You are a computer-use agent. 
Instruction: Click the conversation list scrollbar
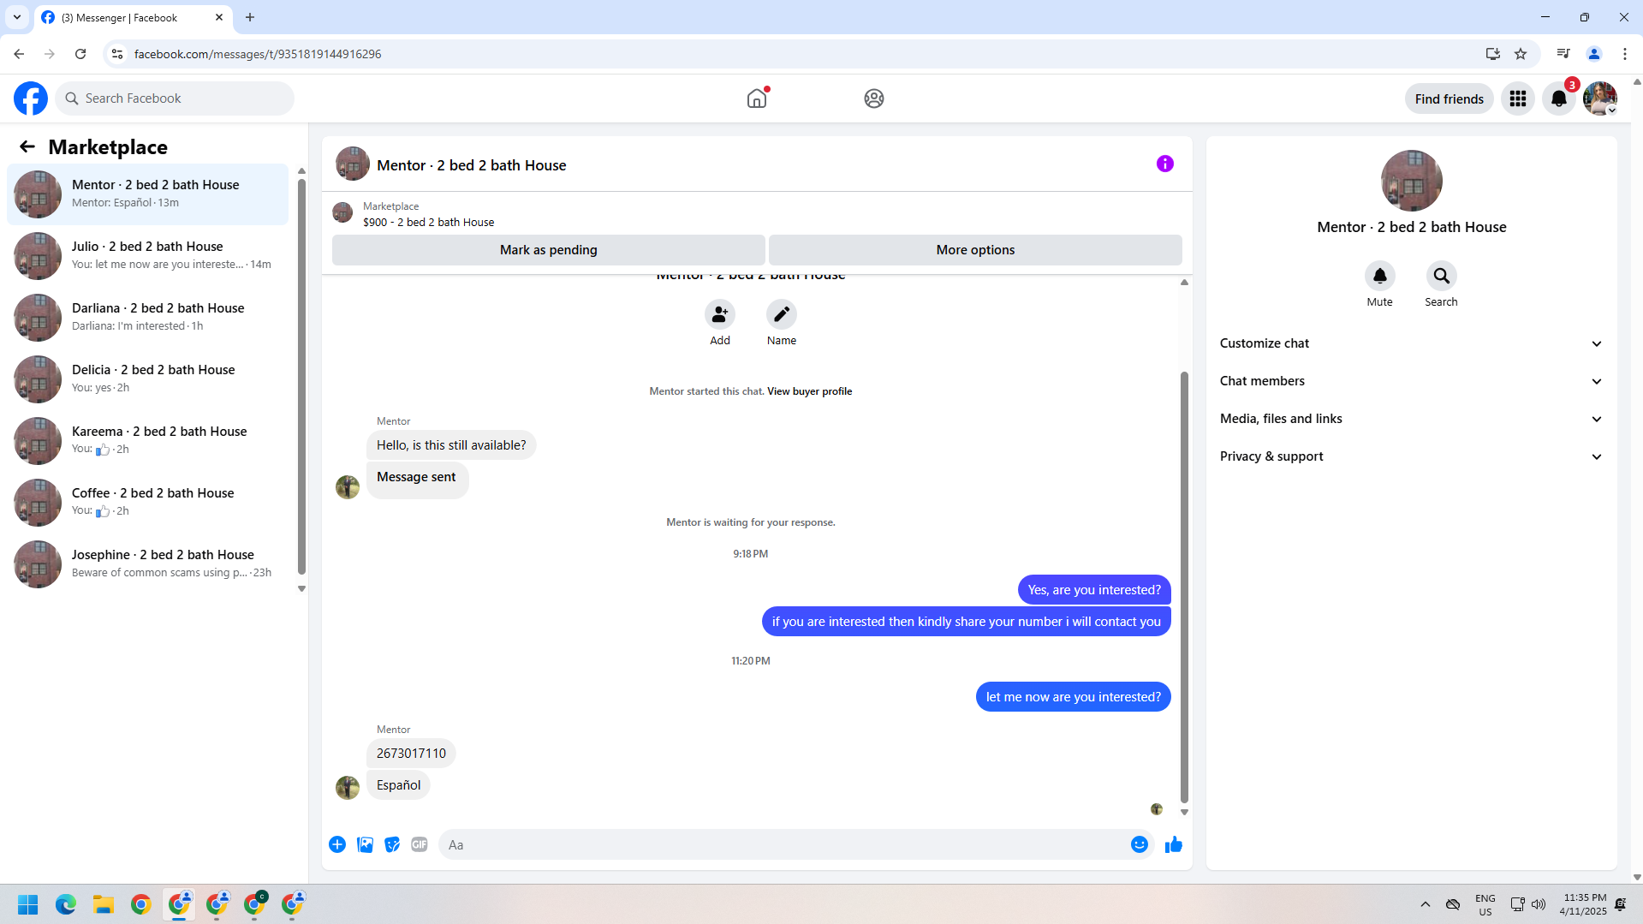[x=301, y=375]
